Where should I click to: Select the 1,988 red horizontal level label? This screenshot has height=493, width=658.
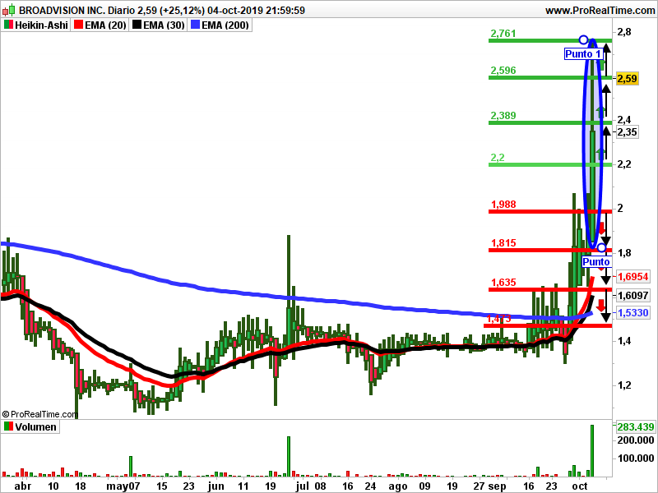click(503, 205)
